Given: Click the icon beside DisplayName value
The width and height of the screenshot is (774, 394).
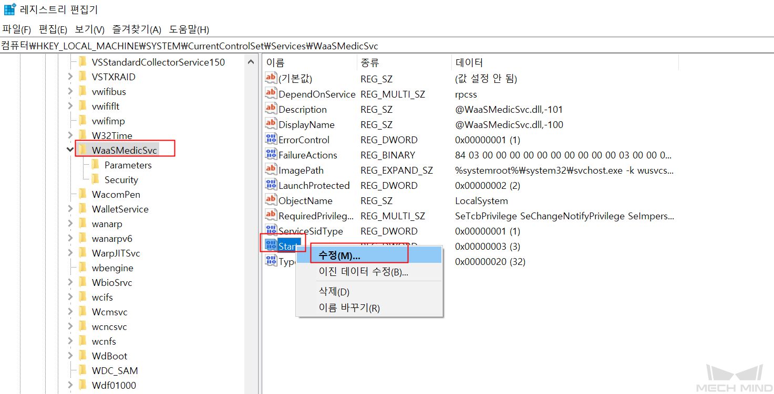Looking at the screenshot, I should [271, 124].
